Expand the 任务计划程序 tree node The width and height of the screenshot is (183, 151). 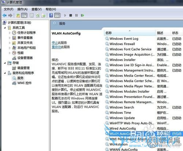[x=10, y=33]
